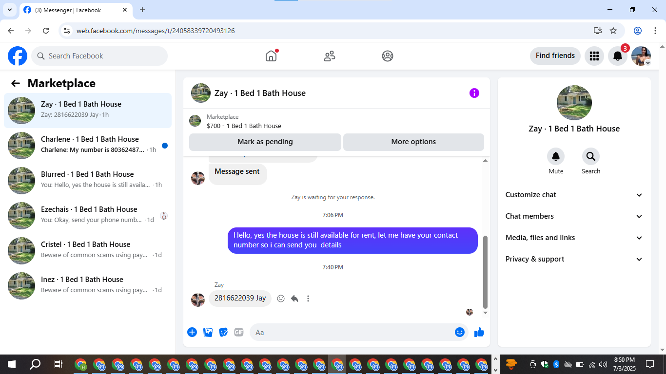The width and height of the screenshot is (666, 374).
Task: Go back from Marketplace chats
Action: (x=16, y=83)
